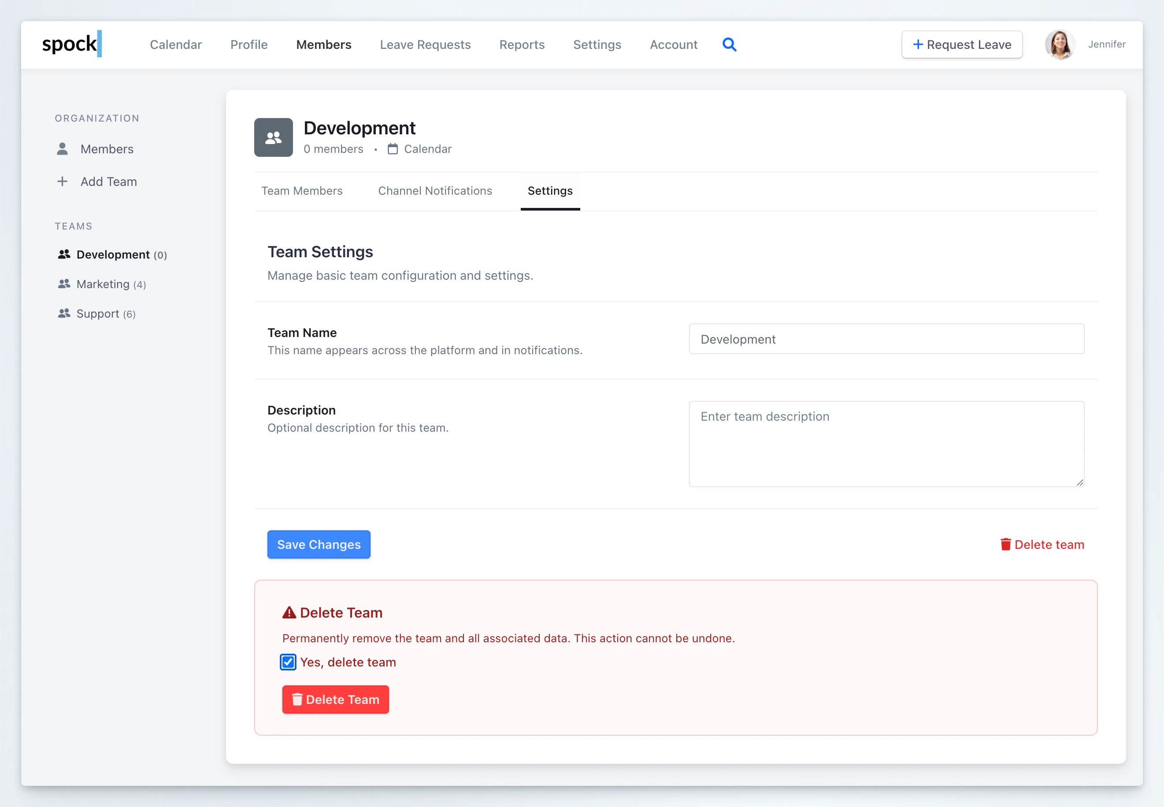1164x807 pixels.
Task: Open the Support team with 6 members
Action: (98, 314)
